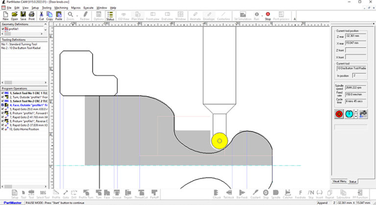Switch to ISO View
This screenshot has width=376, height=205.
pyautogui.click(x=123, y=16)
